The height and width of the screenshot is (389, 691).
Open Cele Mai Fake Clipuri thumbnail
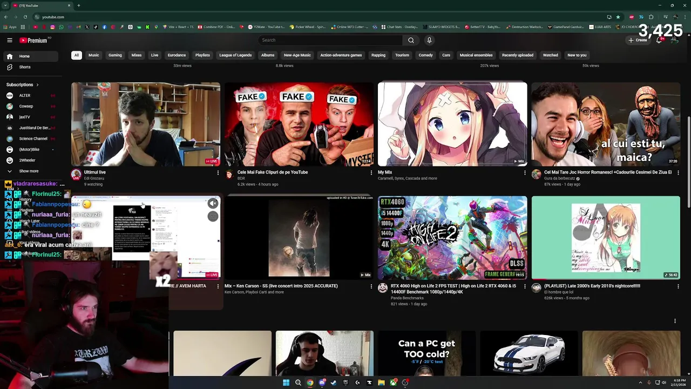(299, 124)
